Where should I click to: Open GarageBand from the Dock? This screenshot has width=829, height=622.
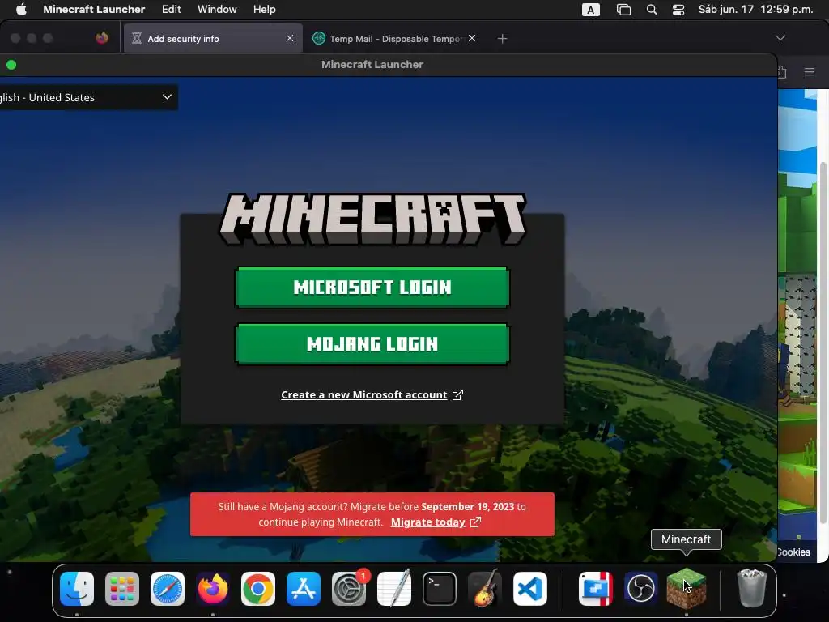click(x=485, y=589)
